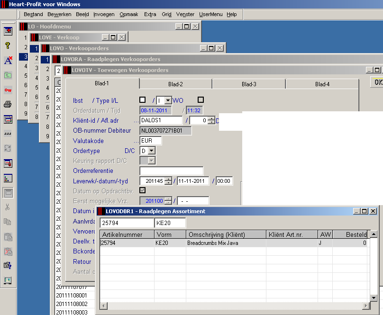Viewport: 383px width, 315px height.
Task: Toggle the WO checkbox
Action: (201, 100)
